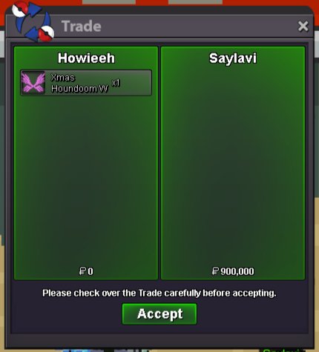The image size is (319, 352).
Task: Click Howieeh's money amount of 0
Action: [x=91, y=271]
